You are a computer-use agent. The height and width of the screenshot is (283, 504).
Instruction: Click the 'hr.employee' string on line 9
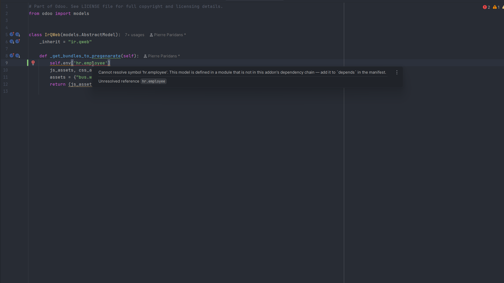click(x=91, y=63)
